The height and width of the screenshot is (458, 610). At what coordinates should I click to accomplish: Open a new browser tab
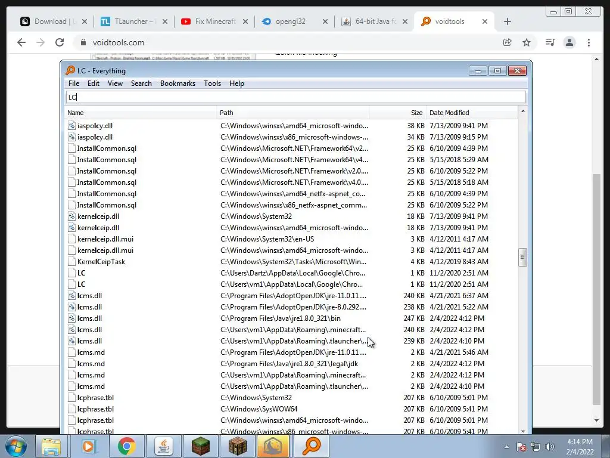(508, 21)
